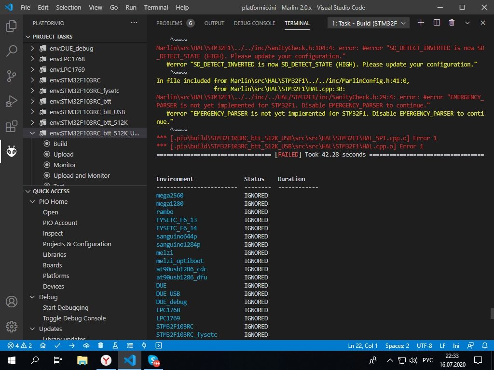Open the Accounts menu icon
This screenshot has height=370, width=494.
click(12, 302)
